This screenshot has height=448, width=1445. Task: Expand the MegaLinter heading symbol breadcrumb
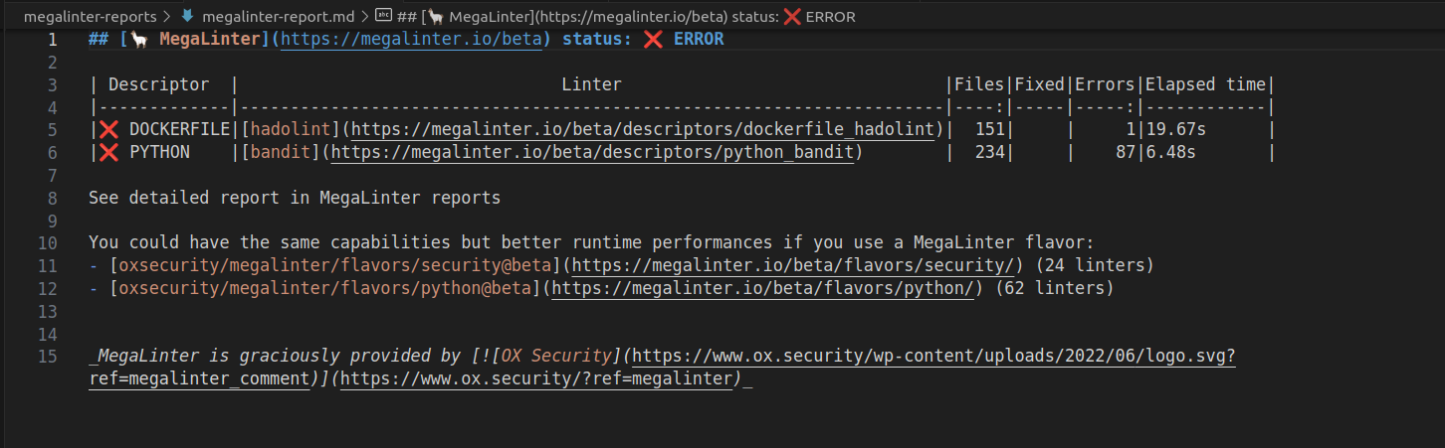click(617, 17)
